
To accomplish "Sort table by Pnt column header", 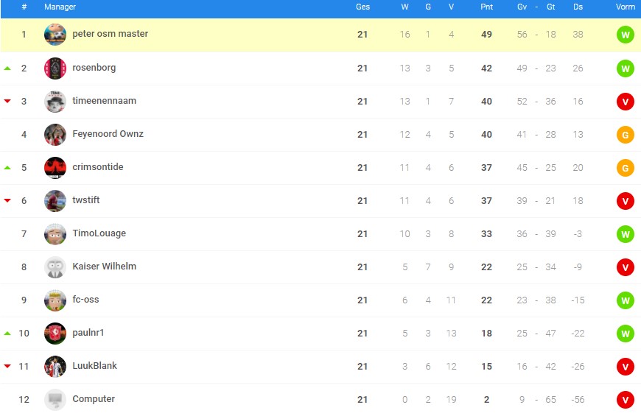I will pos(486,7).
